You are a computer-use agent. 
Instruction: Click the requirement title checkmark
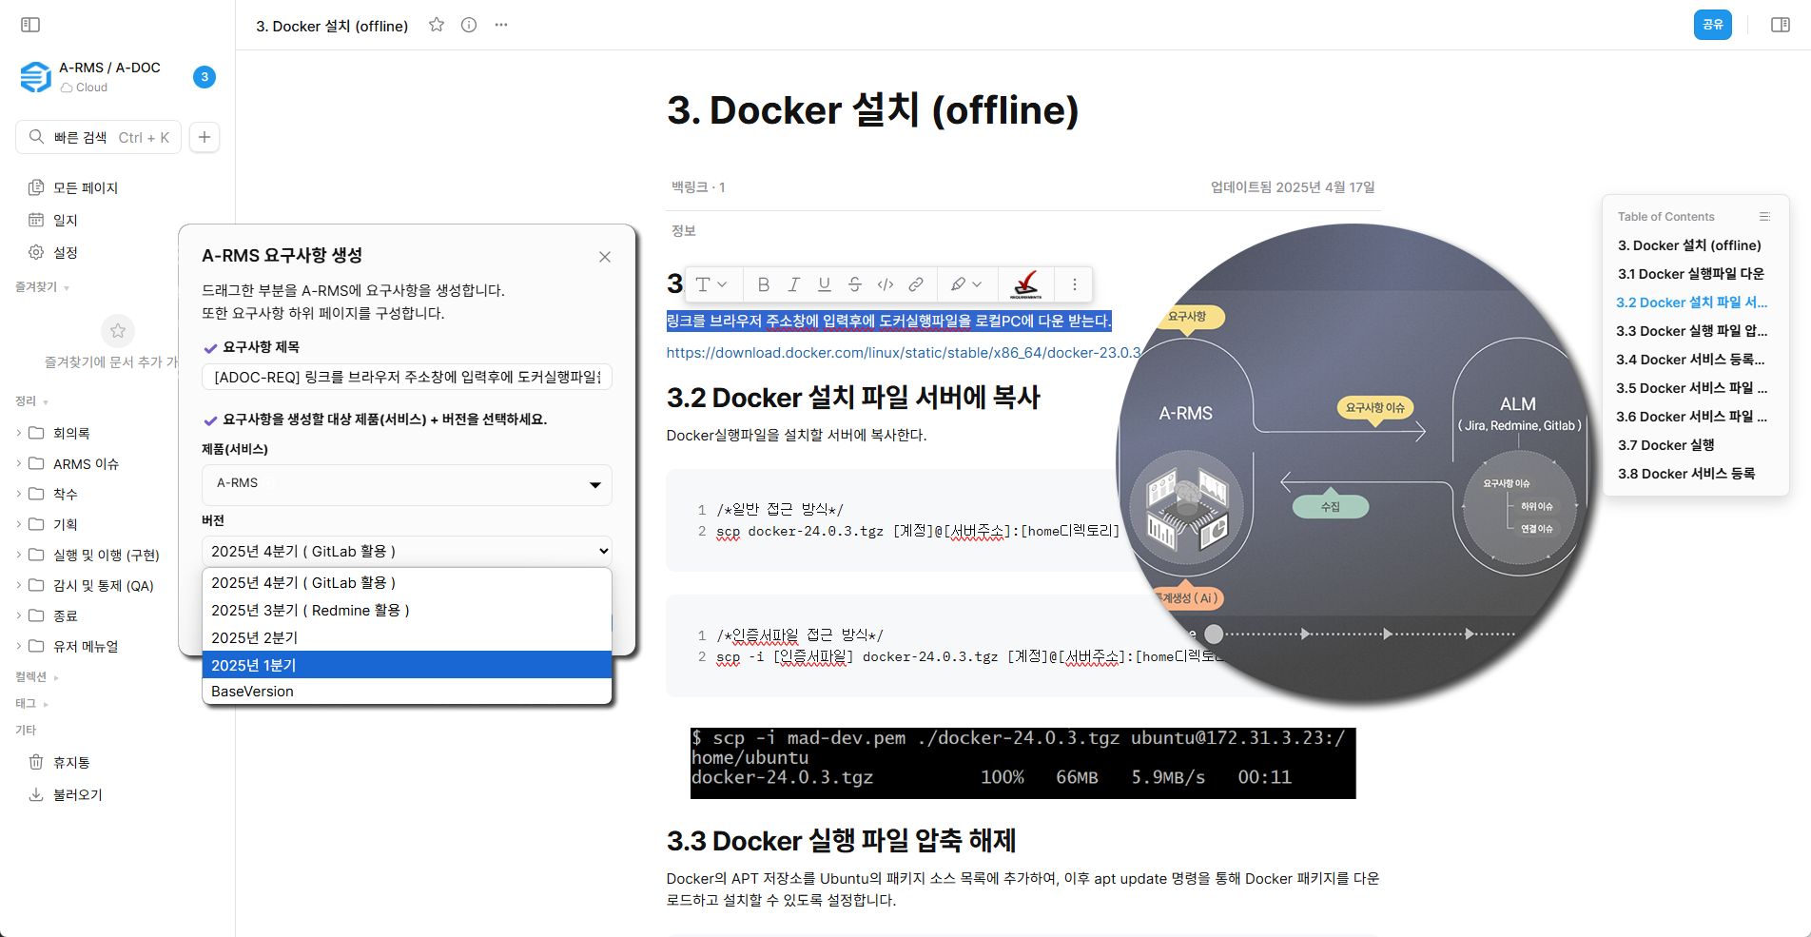pyautogui.click(x=211, y=348)
